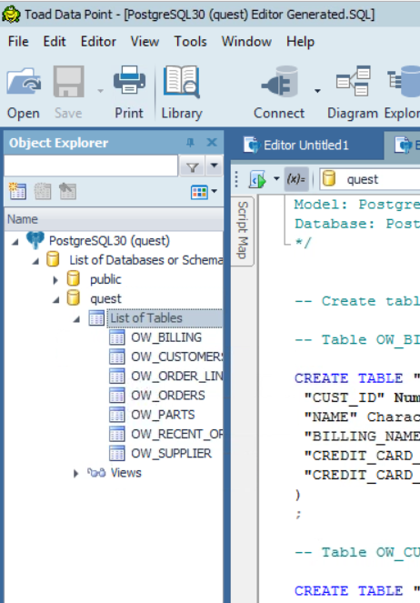This screenshot has width=420, height=603.
Task: Click the "CUST_ID" column line
Action: click(x=362, y=397)
